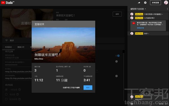Click help icon beside the second latency option
Image resolution: width=169 pixels, height=106 pixels.
(18, 95)
